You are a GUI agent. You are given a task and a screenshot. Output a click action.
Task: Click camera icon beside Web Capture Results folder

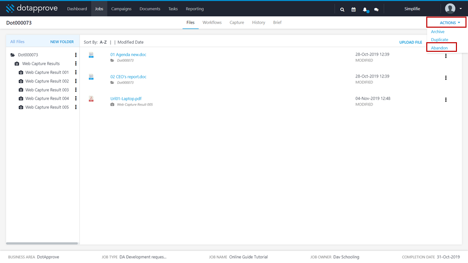17,63
